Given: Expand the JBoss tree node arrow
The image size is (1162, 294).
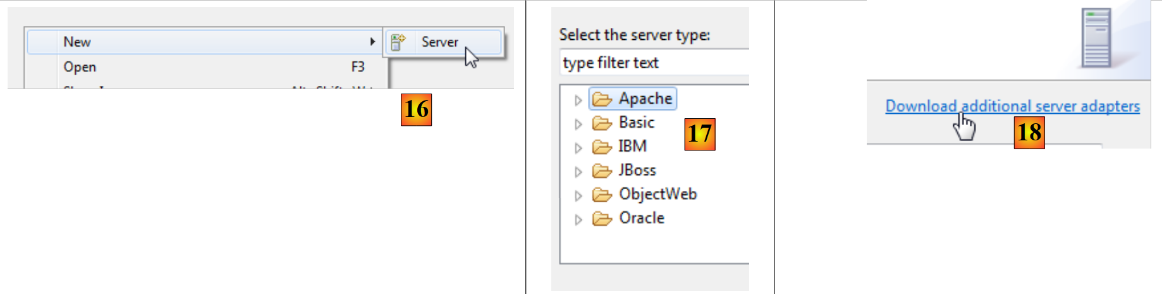Looking at the screenshot, I should 578,171.
